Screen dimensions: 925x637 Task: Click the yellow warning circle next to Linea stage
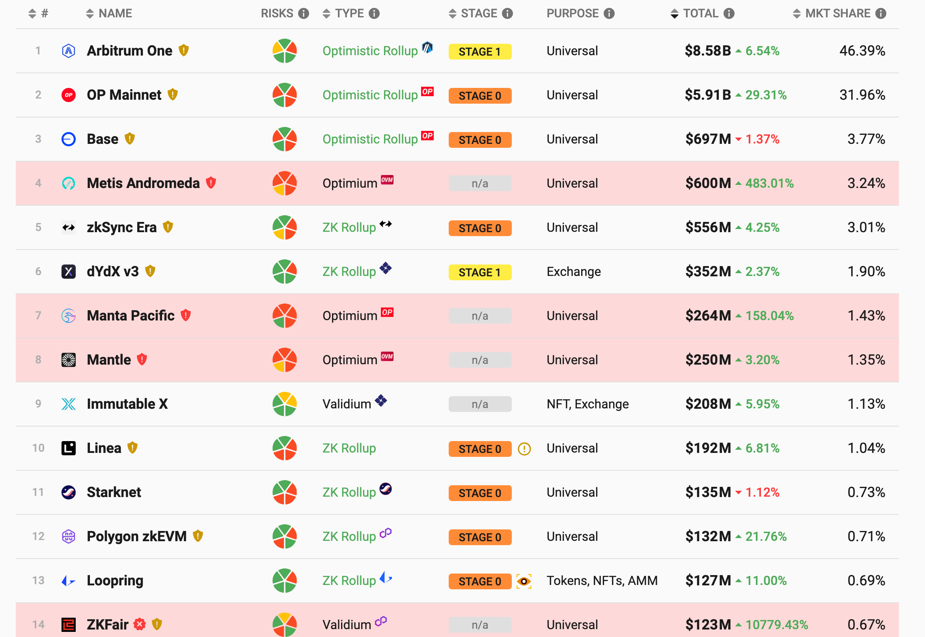[524, 449]
